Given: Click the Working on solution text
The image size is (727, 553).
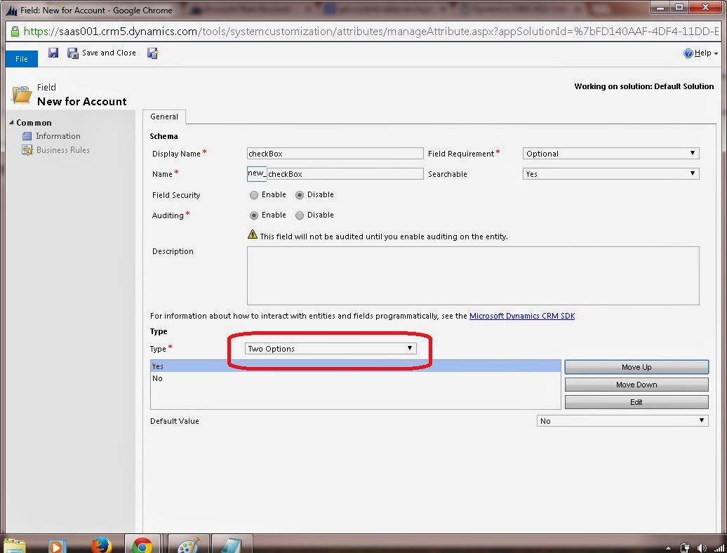Looking at the screenshot, I should tap(644, 86).
